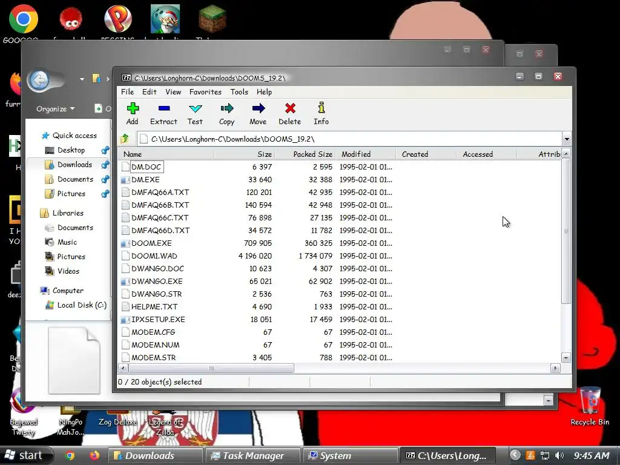The width and height of the screenshot is (620, 465).
Task: Launch Chrome from taskbar quick launch
Action: click(x=70, y=455)
